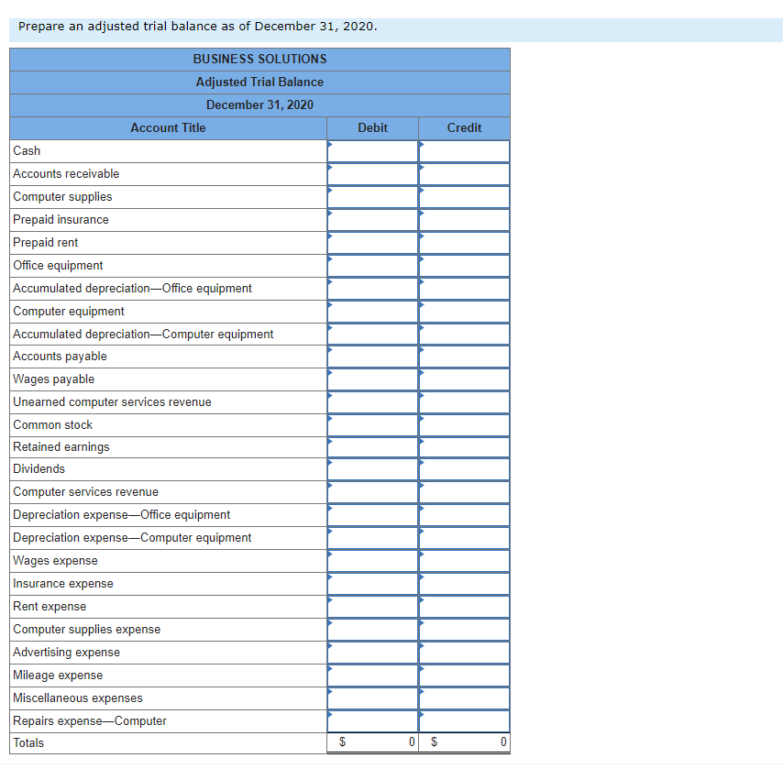The image size is (783, 769).
Task: Click Depreciation expense—Office equipment debit cell
Action: 372,516
